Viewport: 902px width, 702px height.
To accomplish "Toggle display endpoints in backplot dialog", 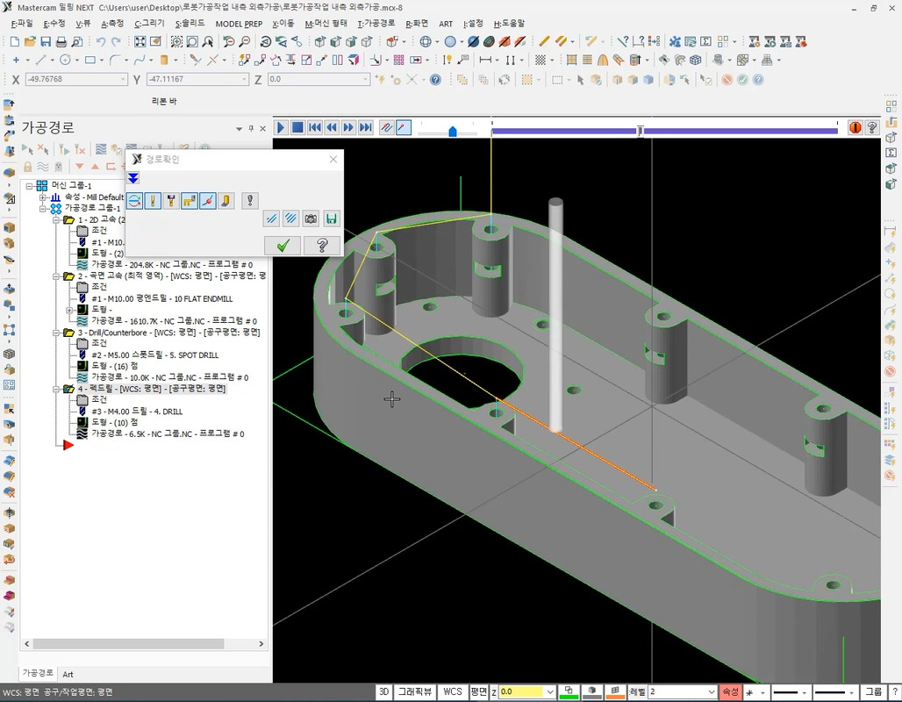I will (208, 200).
